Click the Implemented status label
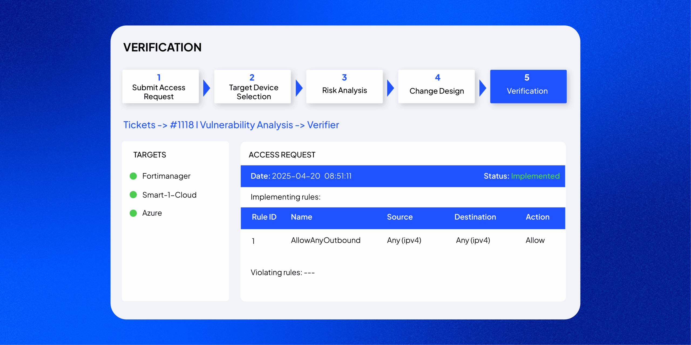 tap(535, 176)
